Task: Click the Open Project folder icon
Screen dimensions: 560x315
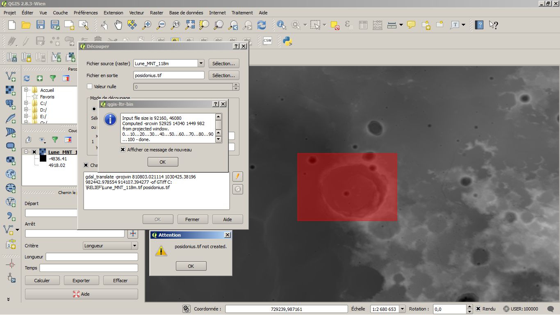Action: click(26, 25)
